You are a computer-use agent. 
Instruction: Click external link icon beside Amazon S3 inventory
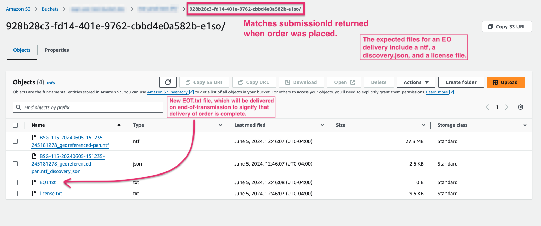coord(191,92)
